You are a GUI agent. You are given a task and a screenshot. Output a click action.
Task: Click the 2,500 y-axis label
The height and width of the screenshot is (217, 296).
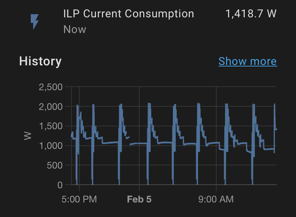(x=51, y=87)
